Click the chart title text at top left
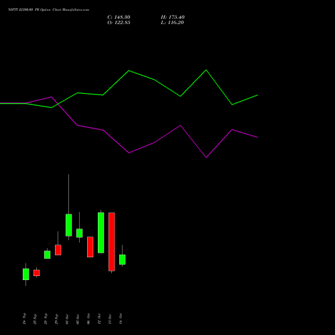The height and width of the screenshot is (335, 335). (48, 9)
